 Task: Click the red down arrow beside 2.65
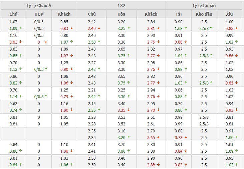pos(158,137)
